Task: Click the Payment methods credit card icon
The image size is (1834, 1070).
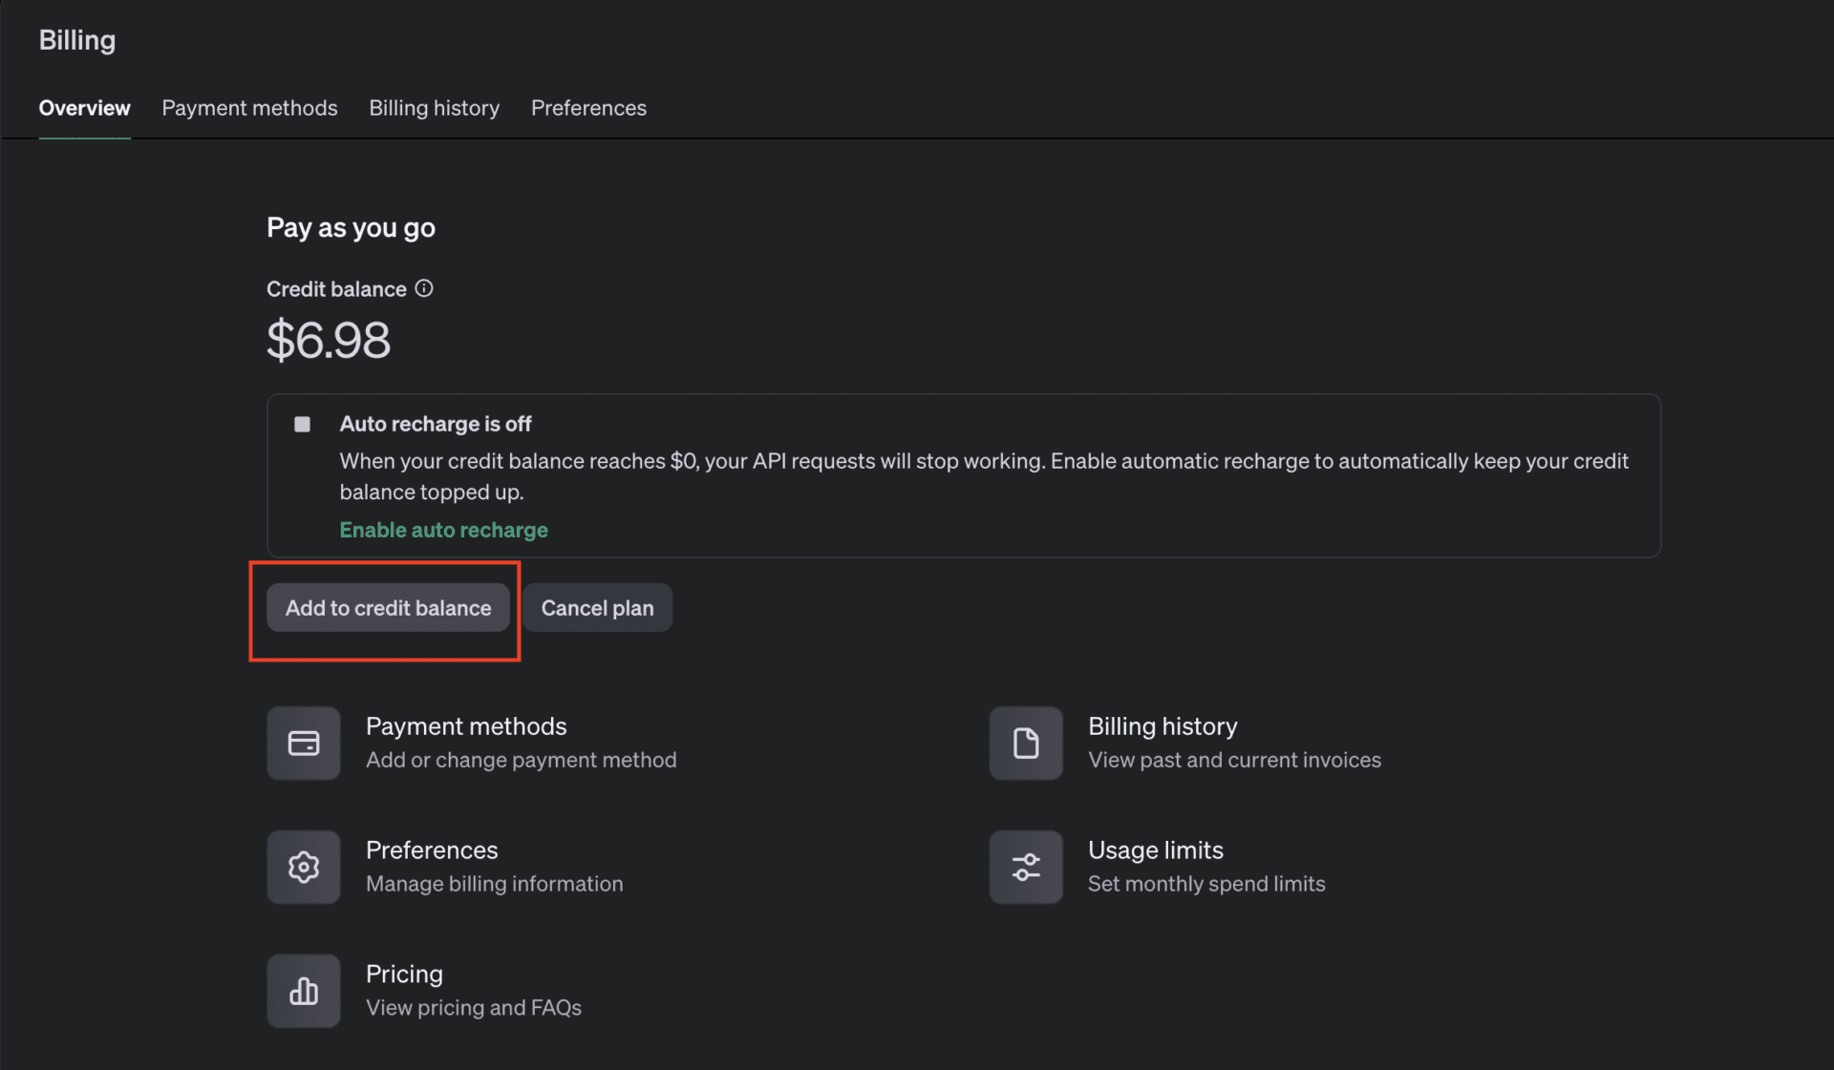Action: click(304, 744)
